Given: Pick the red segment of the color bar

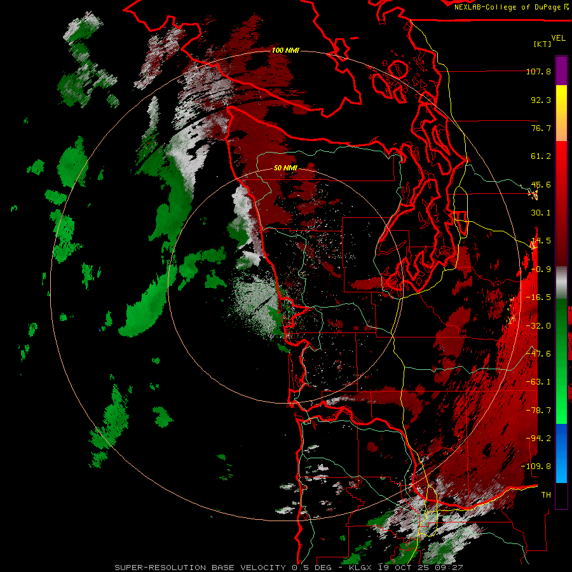Looking at the screenshot, I should [561, 204].
